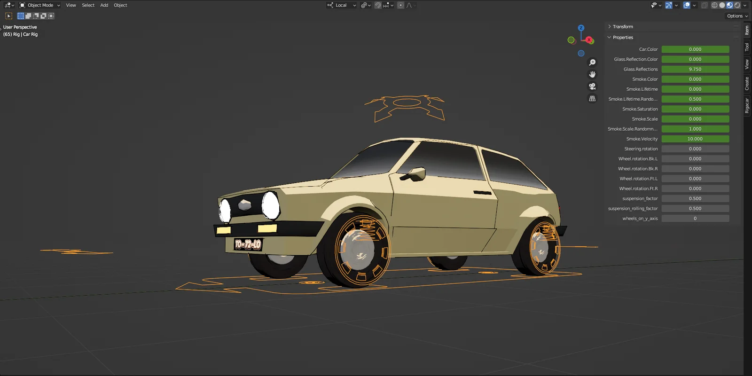752x376 pixels.
Task: Open the editor type selector
Action: [9, 5]
